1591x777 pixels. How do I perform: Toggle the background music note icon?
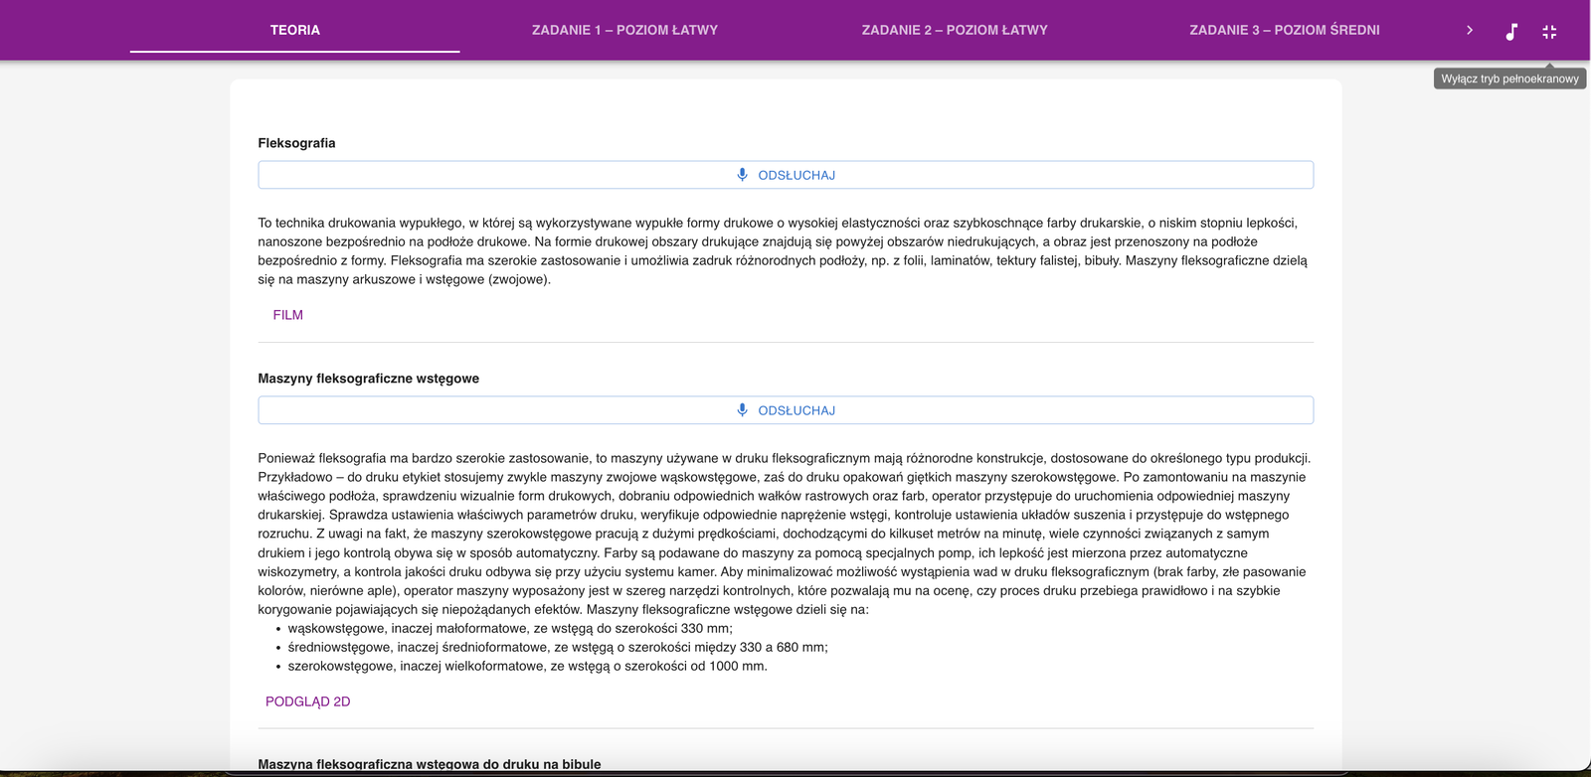coord(1511,31)
